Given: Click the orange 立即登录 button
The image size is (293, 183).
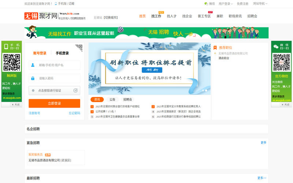Looking at the screenshot, I should pyautogui.click(x=54, y=103).
